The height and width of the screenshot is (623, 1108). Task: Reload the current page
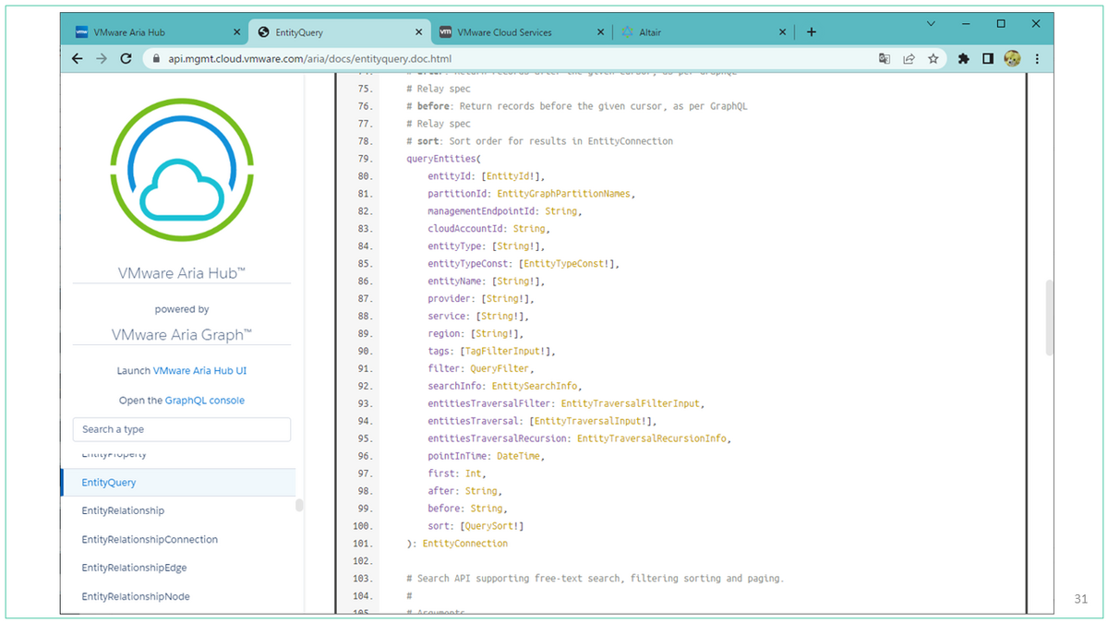tap(126, 58)
